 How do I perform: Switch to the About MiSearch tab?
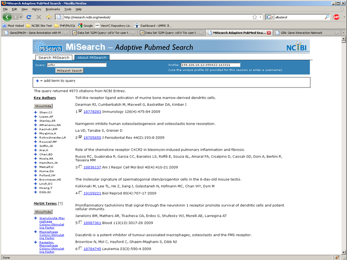(x=92, y=58)
